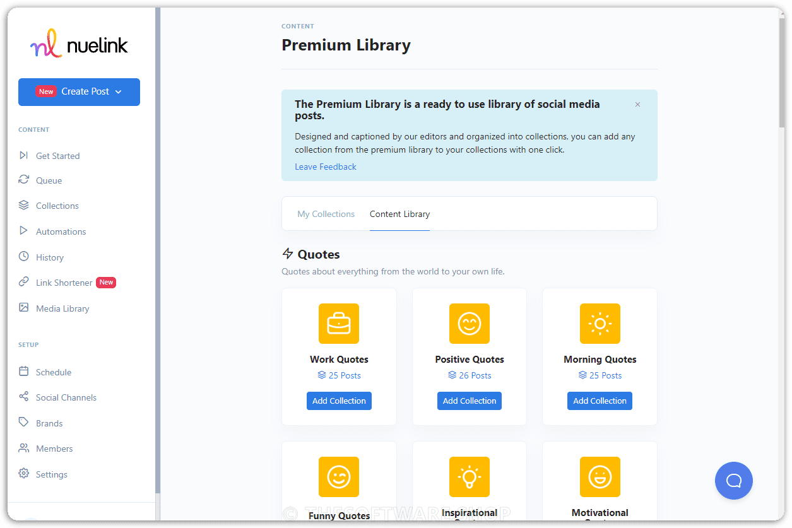792x528 pixels.
Task: Click the Inspirational lightbulb icon
Action: click(x=470, y=477)
